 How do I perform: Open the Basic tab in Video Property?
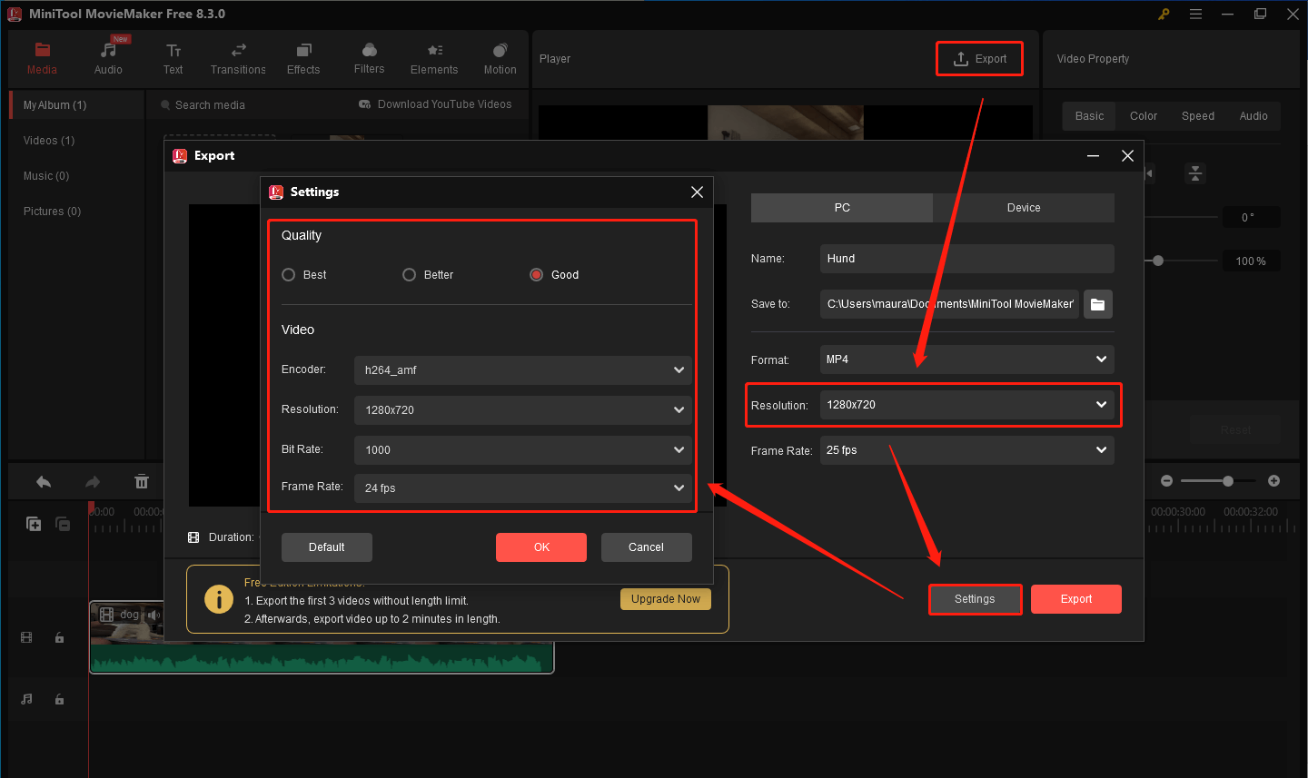pyautogui.click(x=1090, y=116)
